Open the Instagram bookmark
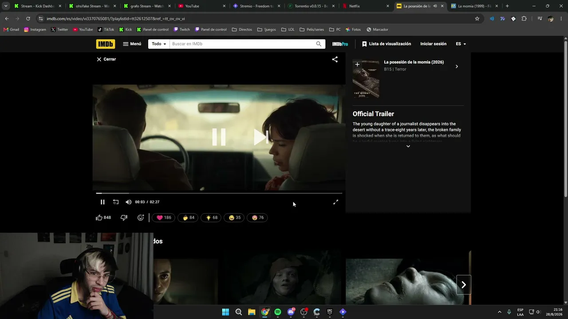 coord(35,30)
